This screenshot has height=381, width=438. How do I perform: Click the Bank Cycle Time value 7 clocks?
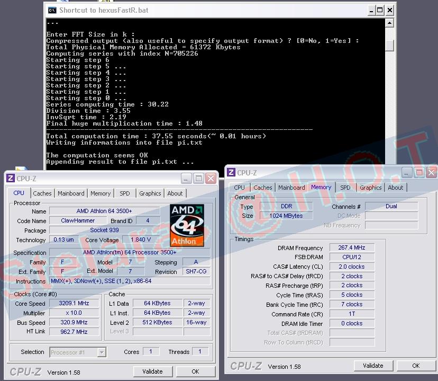pyautogui.click(x=352, y=304)
